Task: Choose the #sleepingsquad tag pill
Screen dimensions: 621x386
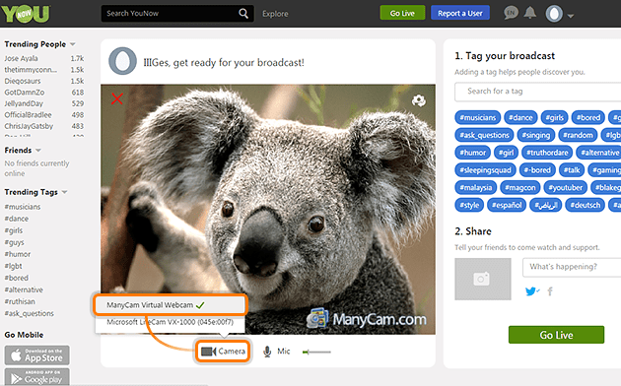Action: point(485,169)
